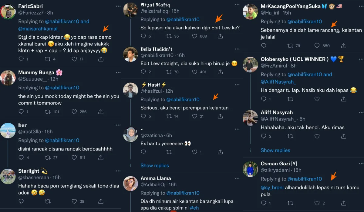Retweet Mummy Bunga's tweet
This screenshot has height=212, width=364.
click(48, 112)
